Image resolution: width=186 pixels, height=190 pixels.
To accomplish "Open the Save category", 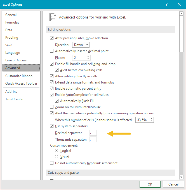I will (x=21, y=45).
